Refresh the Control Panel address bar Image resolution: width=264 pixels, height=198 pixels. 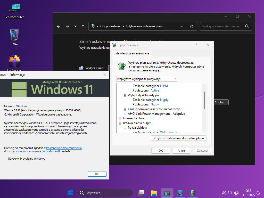[x=192, y=26]
